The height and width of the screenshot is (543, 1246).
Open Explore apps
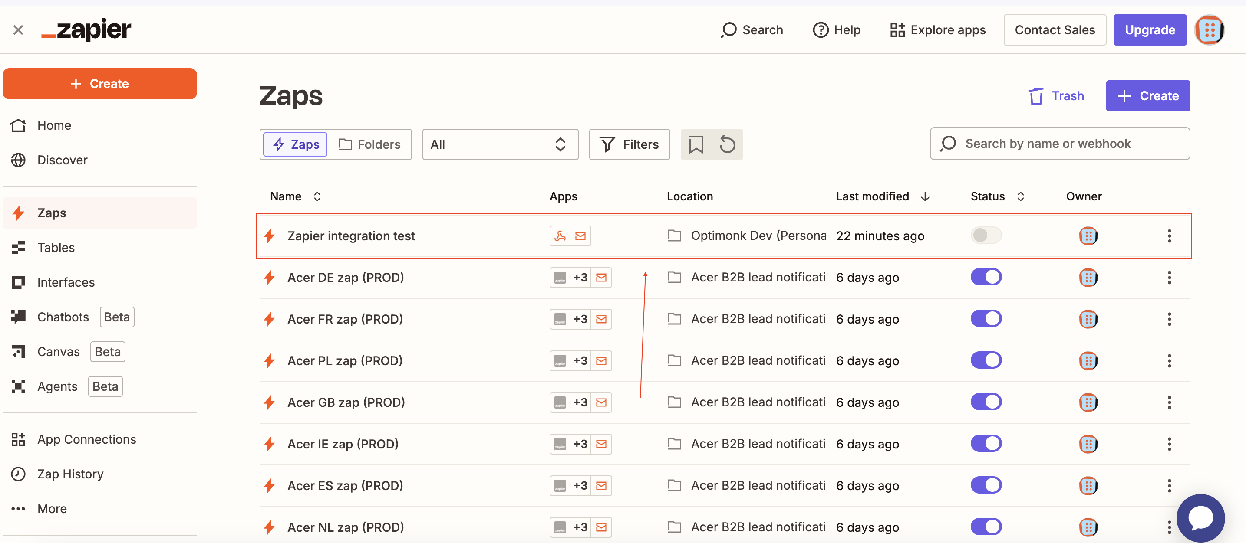coord(937,30)
